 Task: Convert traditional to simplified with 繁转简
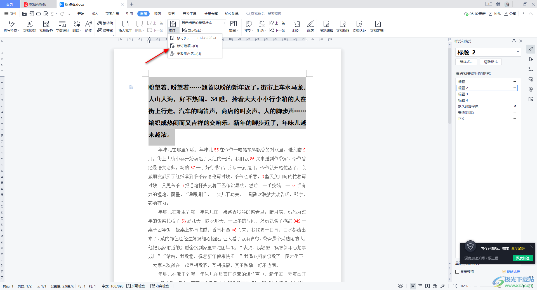[105, 23]
